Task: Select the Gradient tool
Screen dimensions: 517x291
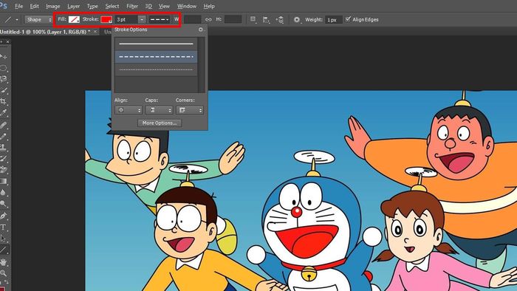Action: pyautogui.click(x=3, y=181)
